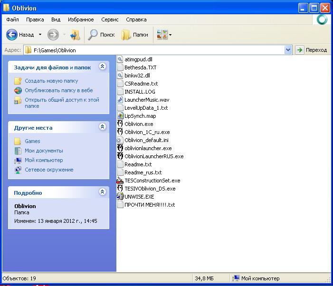333x286 pixels.
Task: Select the TESConstructionSet.exe icon
Action: 120,181
